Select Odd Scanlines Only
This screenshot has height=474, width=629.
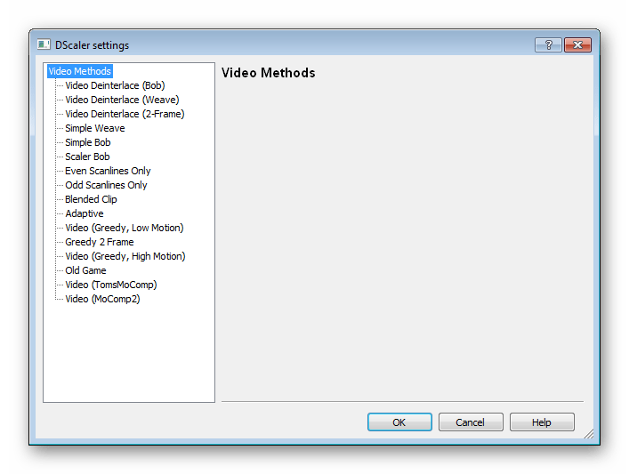(106, 185)
